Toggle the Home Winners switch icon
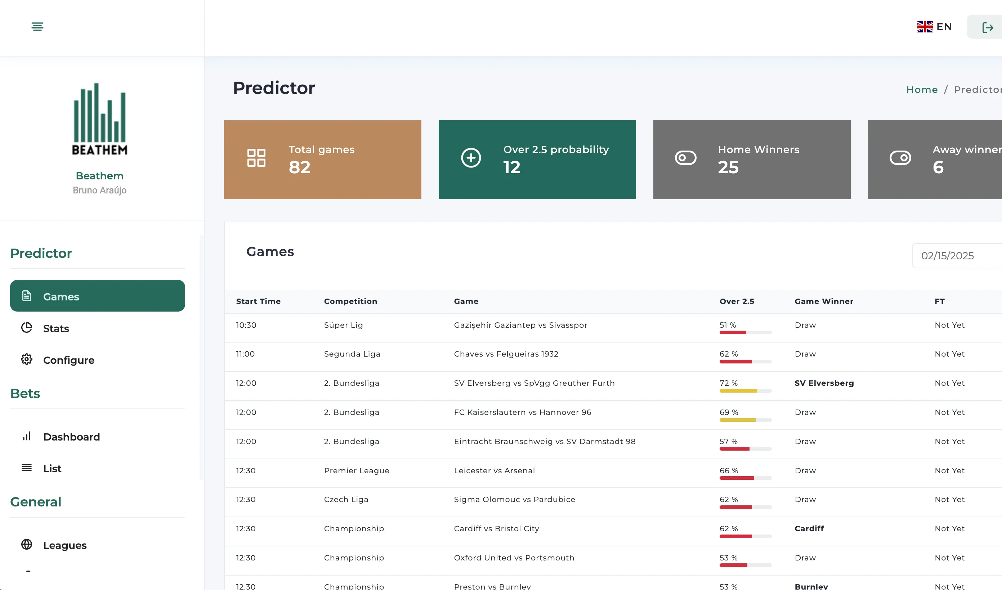Viewport: 1002px width, 590px height. coord(685,158)
